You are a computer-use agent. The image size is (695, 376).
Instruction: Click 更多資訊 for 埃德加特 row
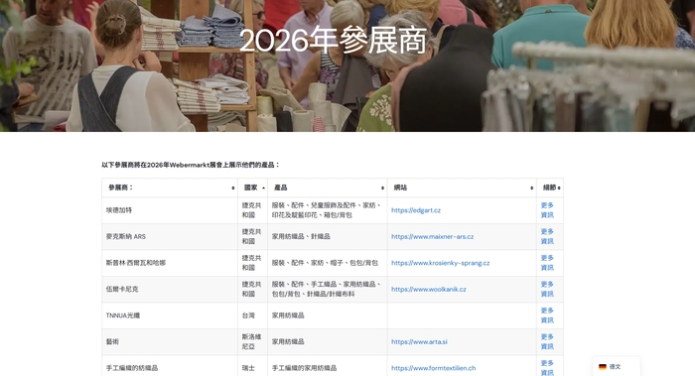point(547,210)
